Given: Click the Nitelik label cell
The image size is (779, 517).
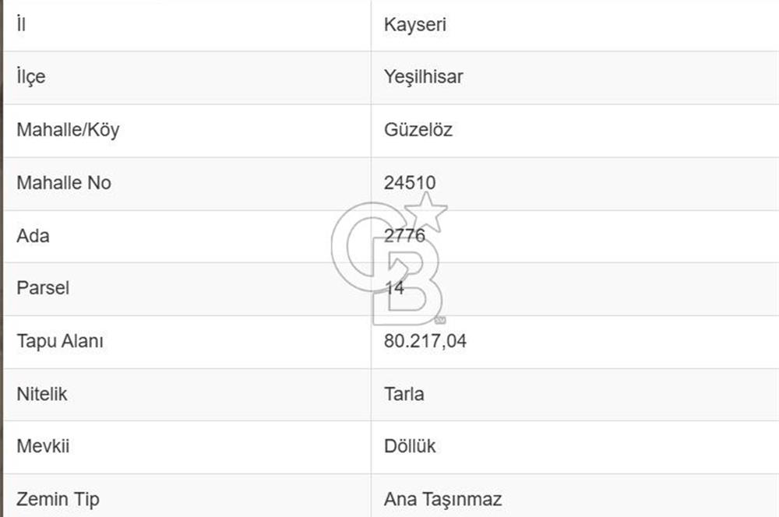Looking at the screenshot, I should [x=42, y=394].
